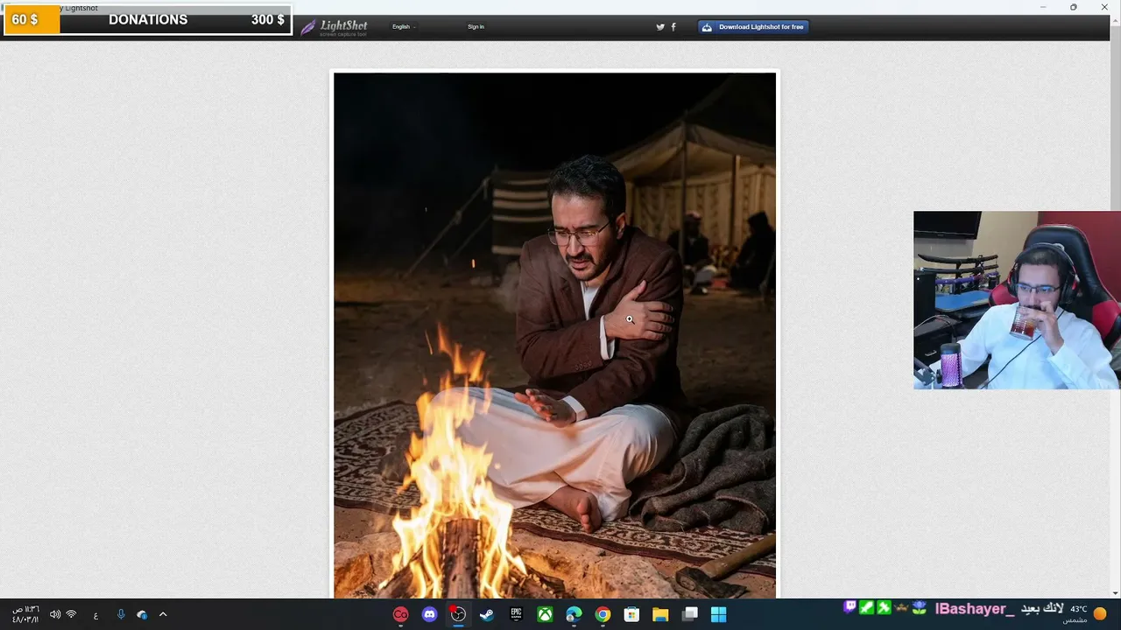Click the microphone tray icon
1121x630 pixels.
[121, 614]
